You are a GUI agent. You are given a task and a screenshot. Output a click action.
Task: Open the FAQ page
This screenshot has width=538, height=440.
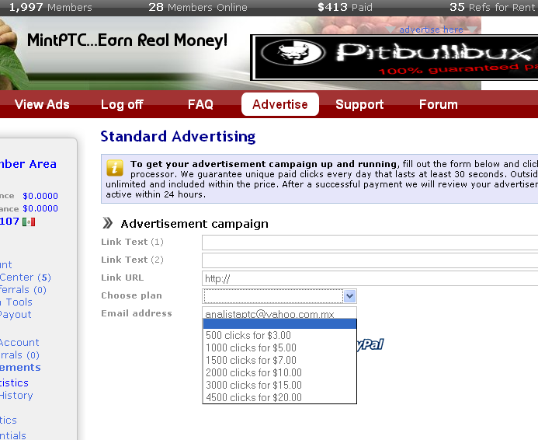point(200,104)
